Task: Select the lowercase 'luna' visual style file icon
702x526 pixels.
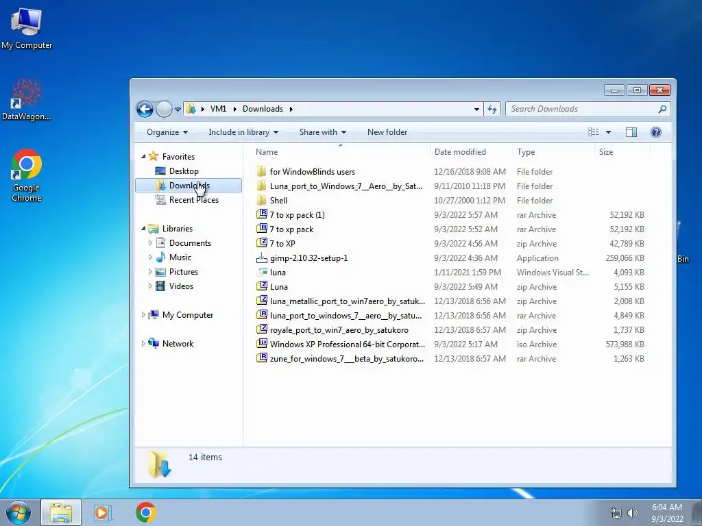Action: pyautogui.click(x=261, y=273)
